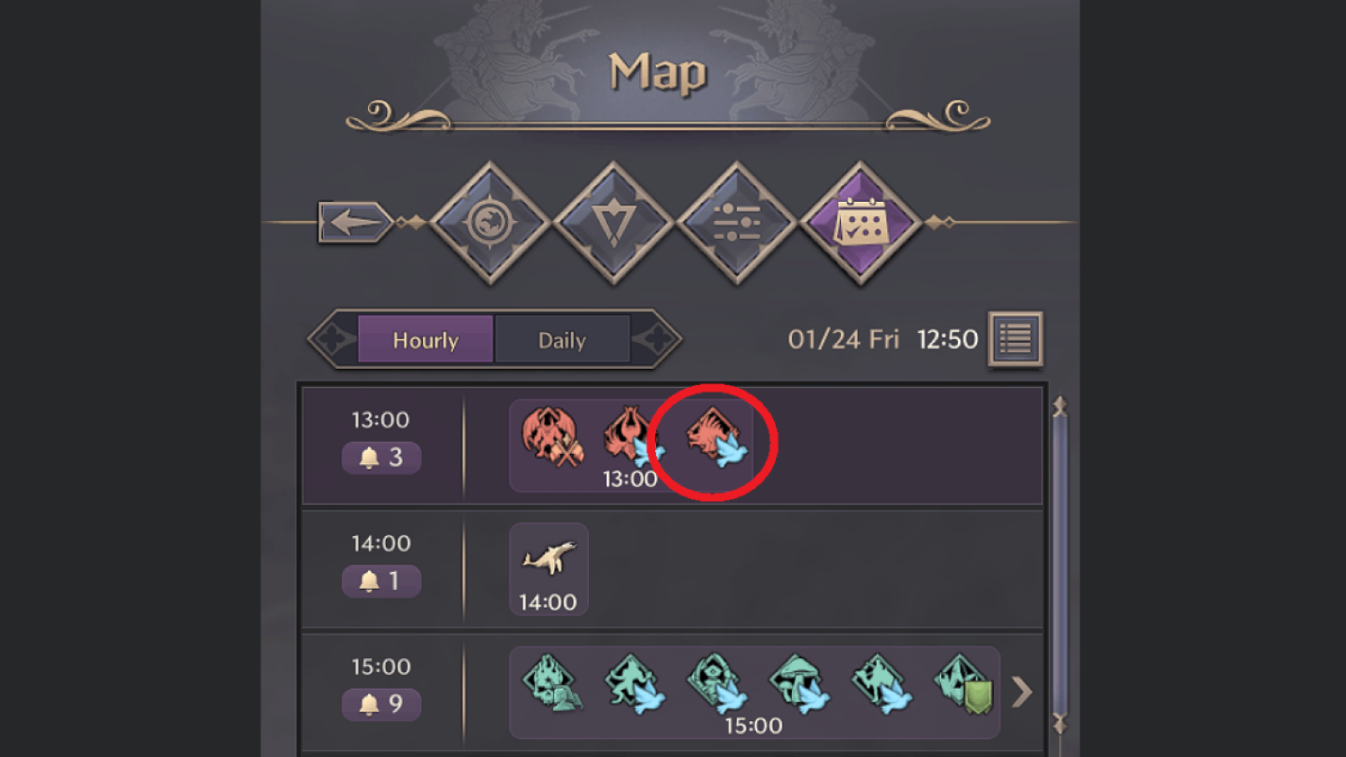
Task: Toggle the 13:00 bell alarm indicator
Action: (382, 457)
